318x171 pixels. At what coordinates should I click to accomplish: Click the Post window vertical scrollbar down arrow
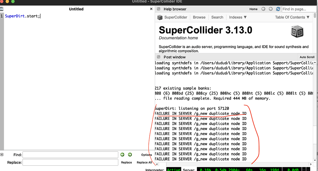pyautogui.click(x=315, y=160)
